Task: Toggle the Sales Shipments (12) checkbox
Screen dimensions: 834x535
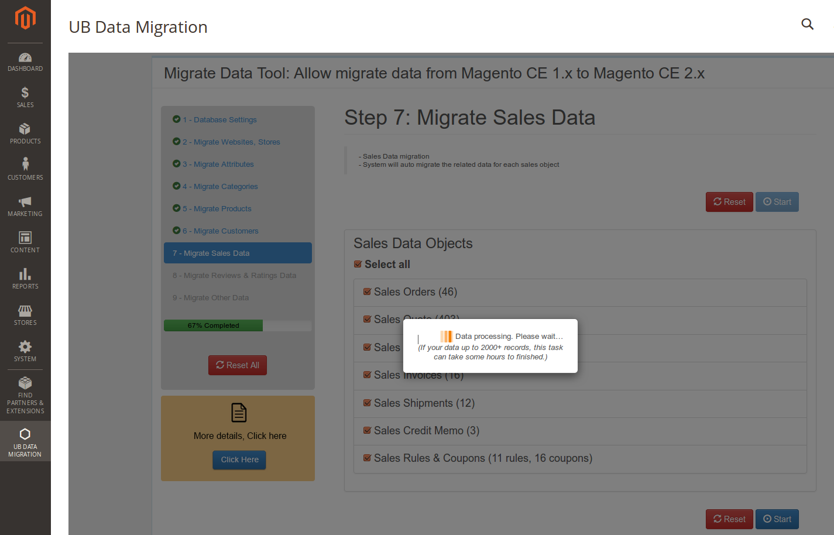Action: click(x=367, y=403)
